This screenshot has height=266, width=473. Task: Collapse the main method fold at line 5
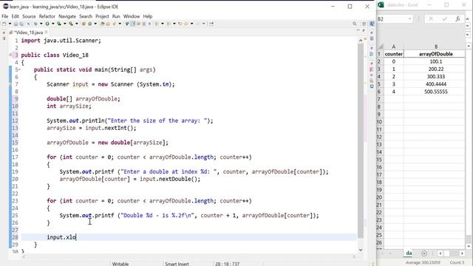tap(20, 69)
